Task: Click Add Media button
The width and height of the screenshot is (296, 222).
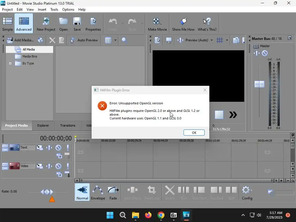Action: pos(21,40)
